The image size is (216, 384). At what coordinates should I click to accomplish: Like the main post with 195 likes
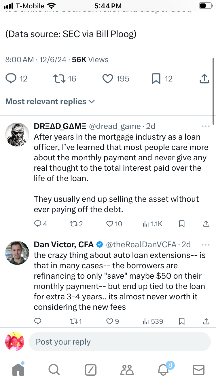pyautogui.click(x=108, y=79)
